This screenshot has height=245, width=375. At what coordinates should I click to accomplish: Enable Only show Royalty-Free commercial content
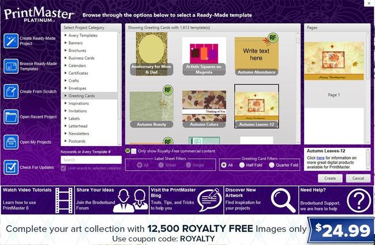[134, 151]
